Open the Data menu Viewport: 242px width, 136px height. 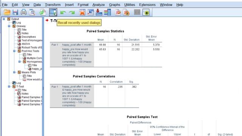[37, 5]
